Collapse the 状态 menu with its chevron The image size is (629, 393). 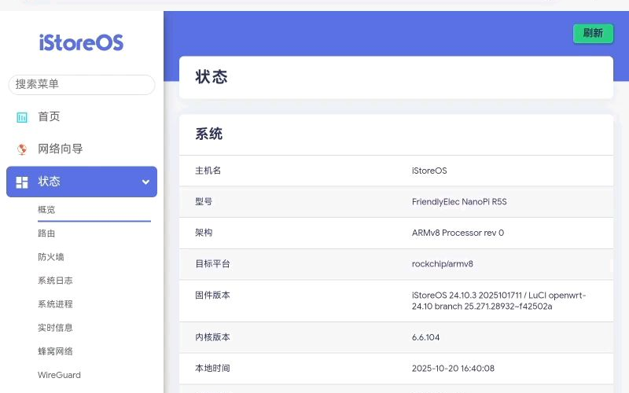[145, 182]
